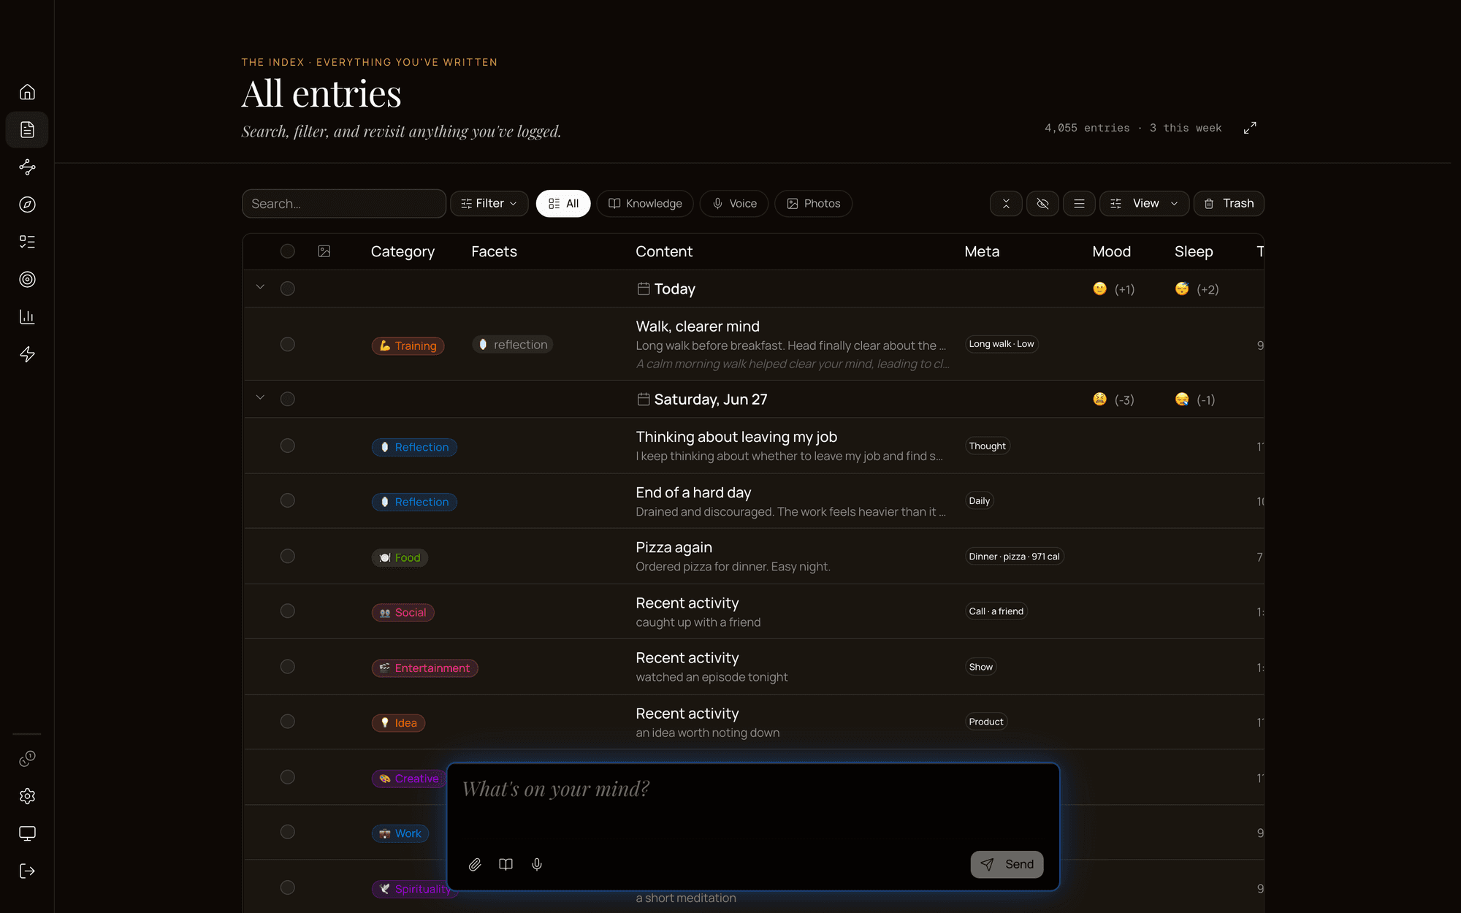Collapse the Today group chevron
Screen dimensions: 1461x913
click(260, 287)
